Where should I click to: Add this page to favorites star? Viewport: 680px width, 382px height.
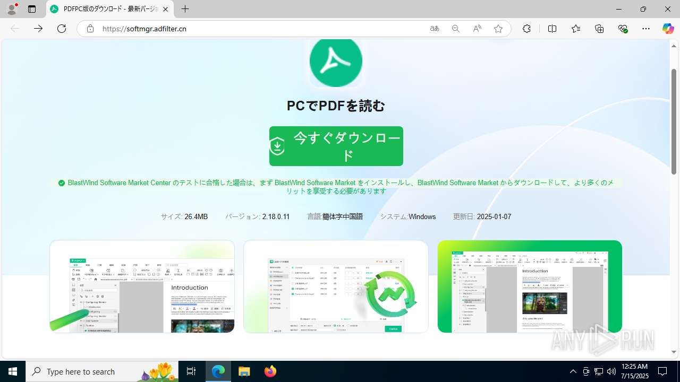tap(498, 29)
